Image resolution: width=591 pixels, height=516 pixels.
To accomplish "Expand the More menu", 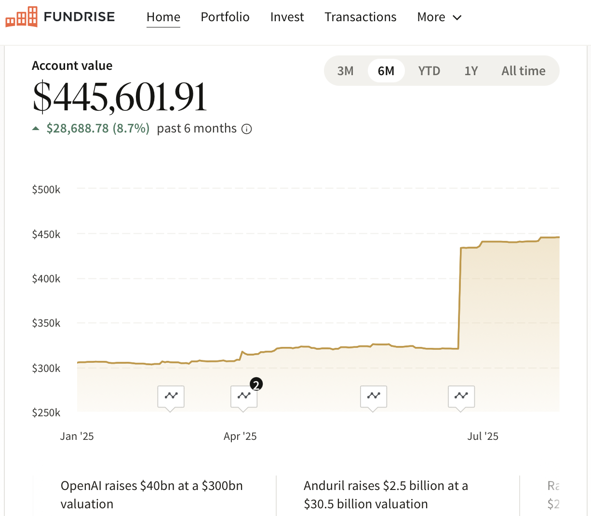I will point(439,17).
